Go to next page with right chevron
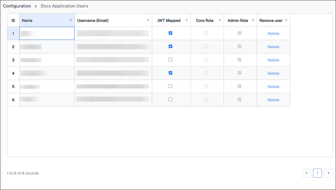The image size is (336, 190). click(328, 173)
